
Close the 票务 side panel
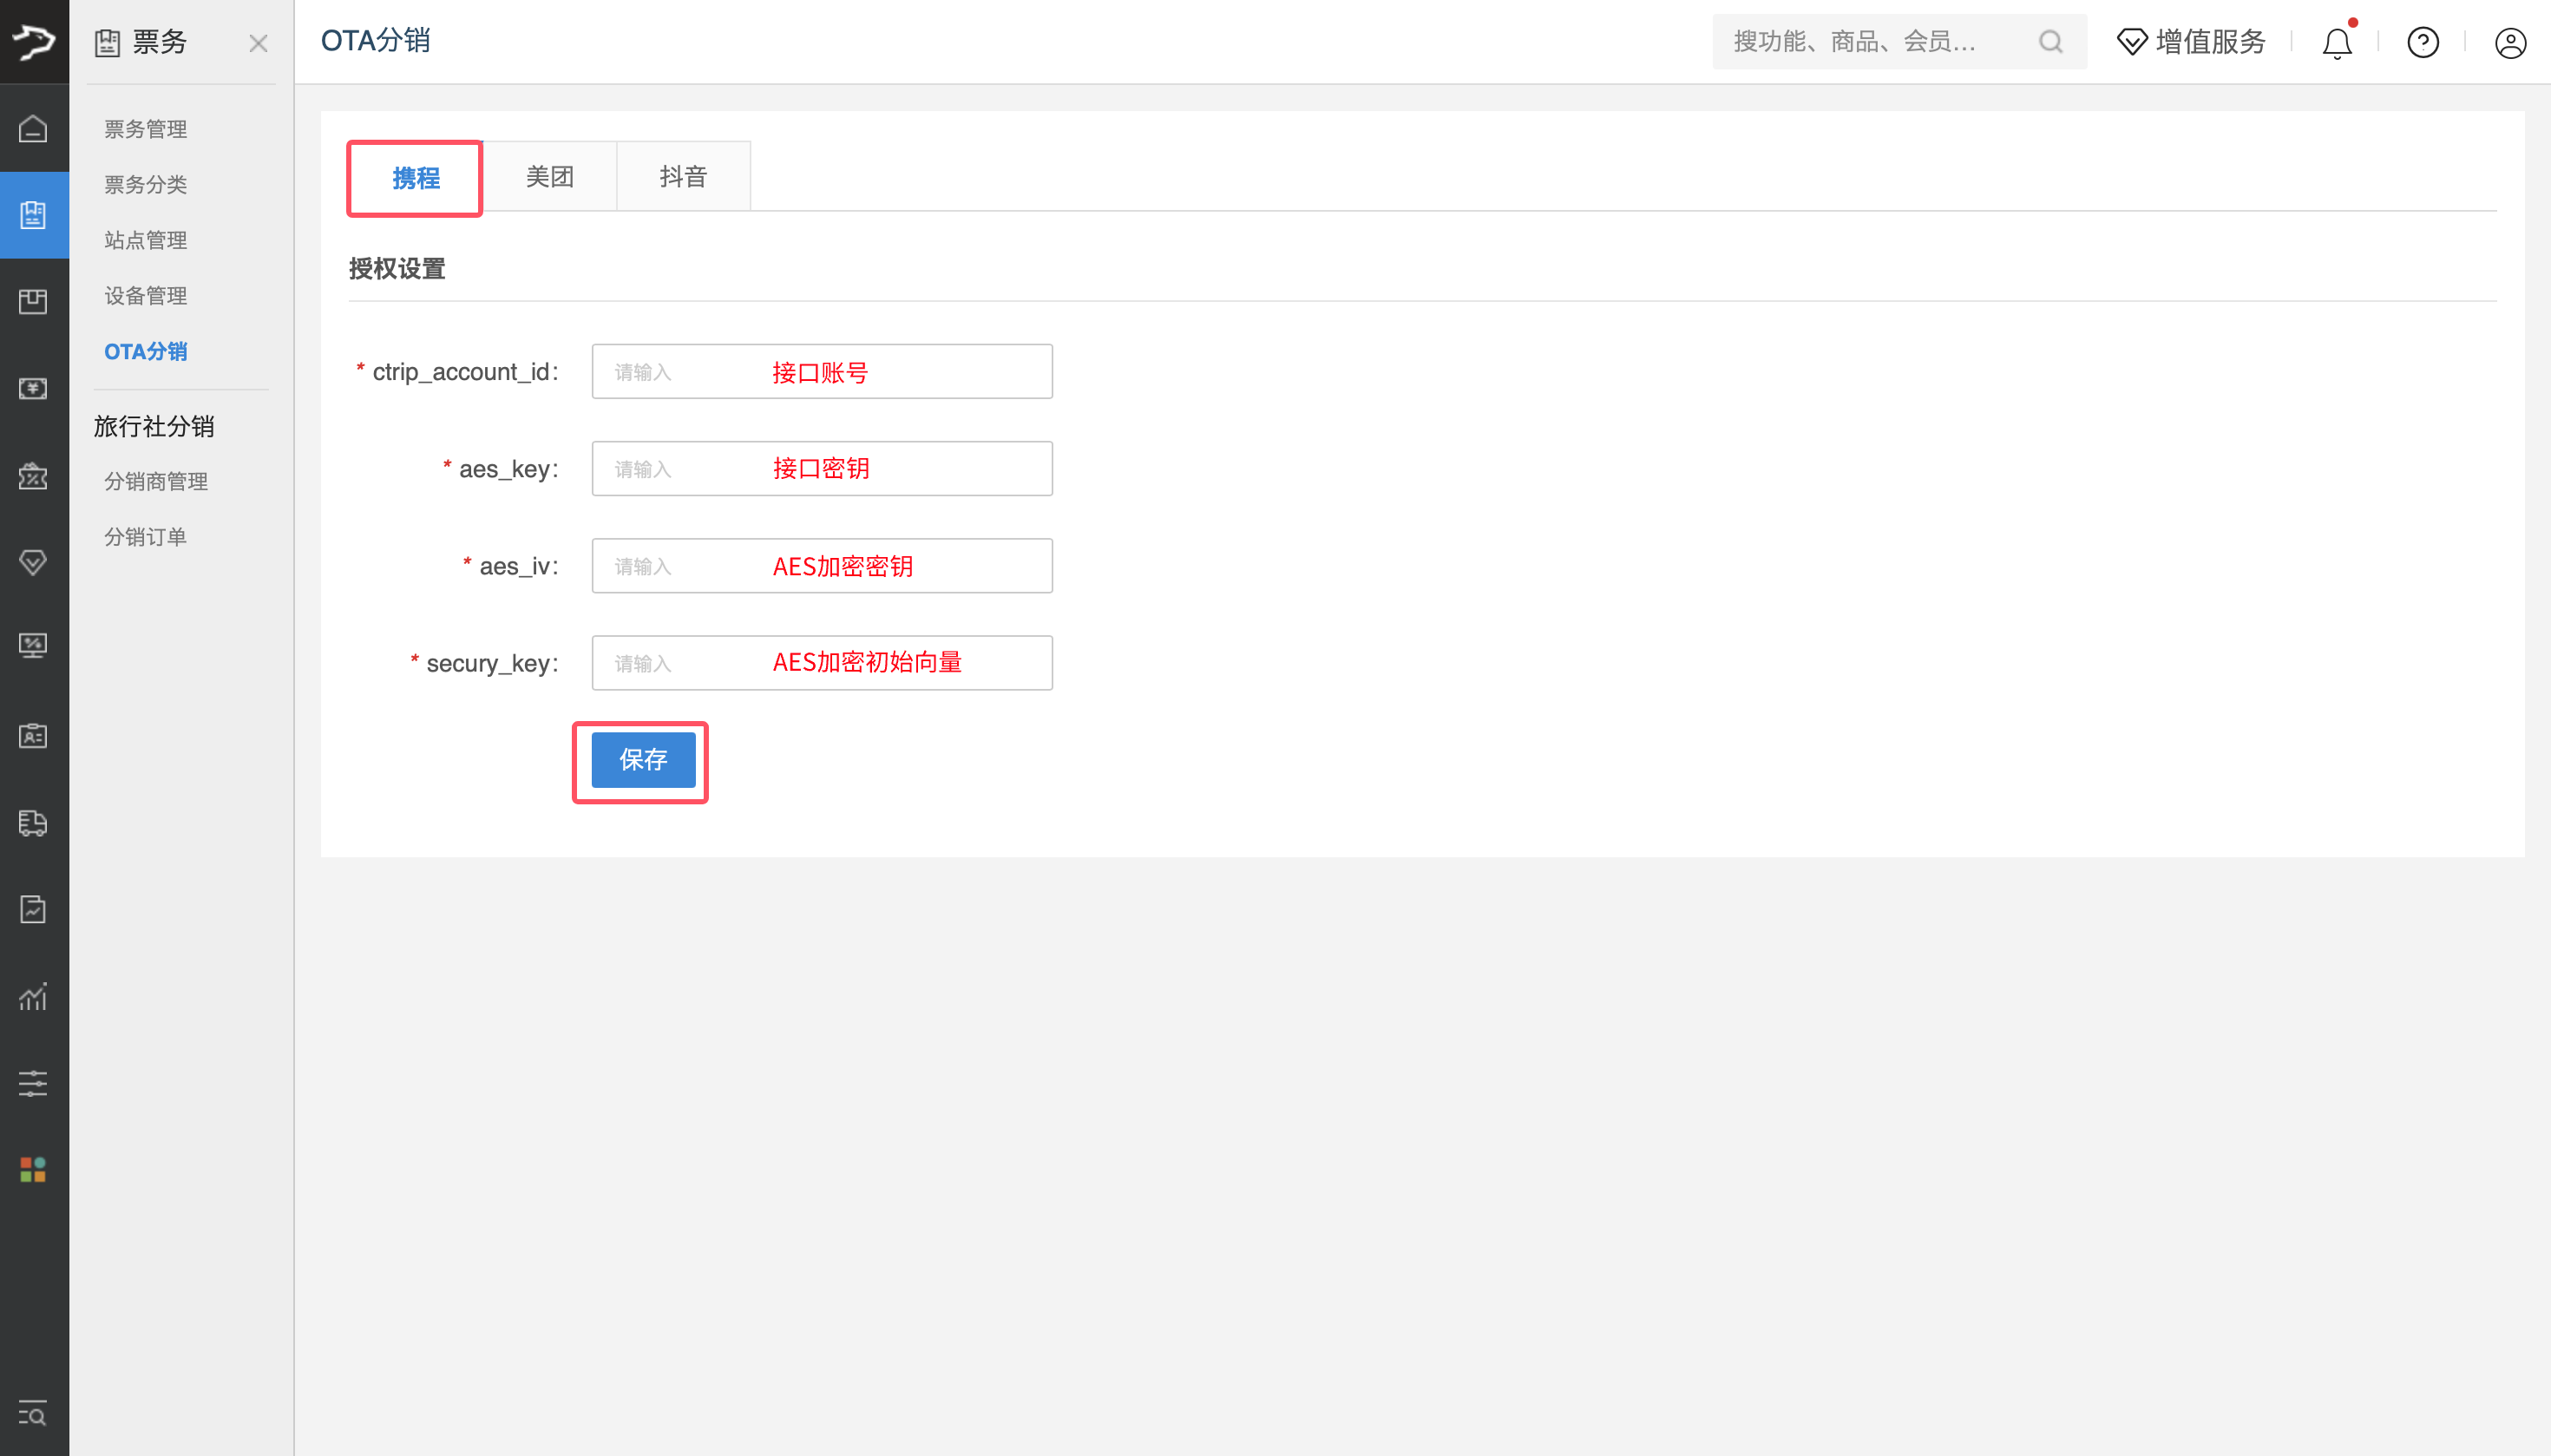pyautogui.click(x=258, y=43)
